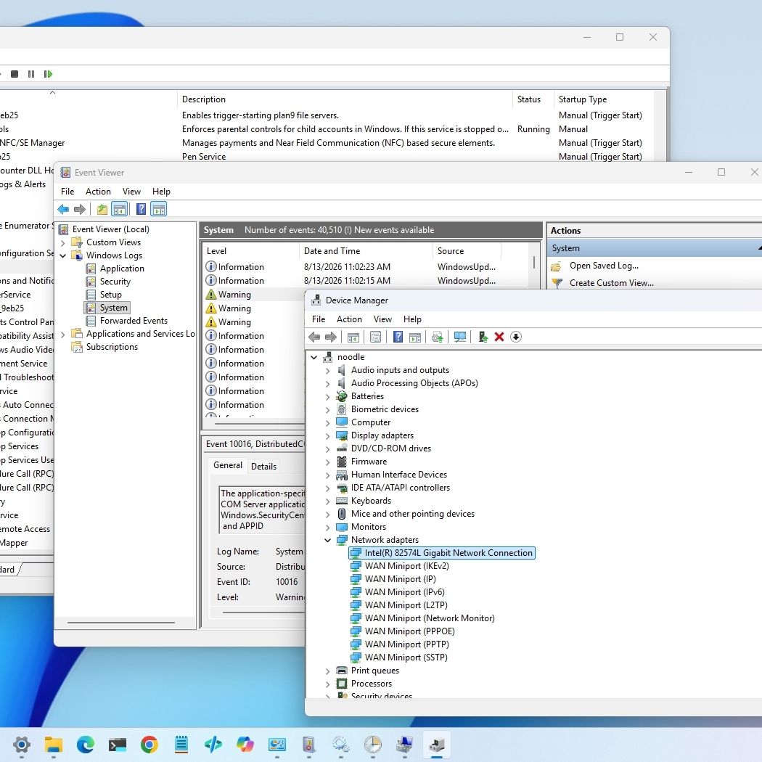Expand the Display adapters category

[327, 436]
